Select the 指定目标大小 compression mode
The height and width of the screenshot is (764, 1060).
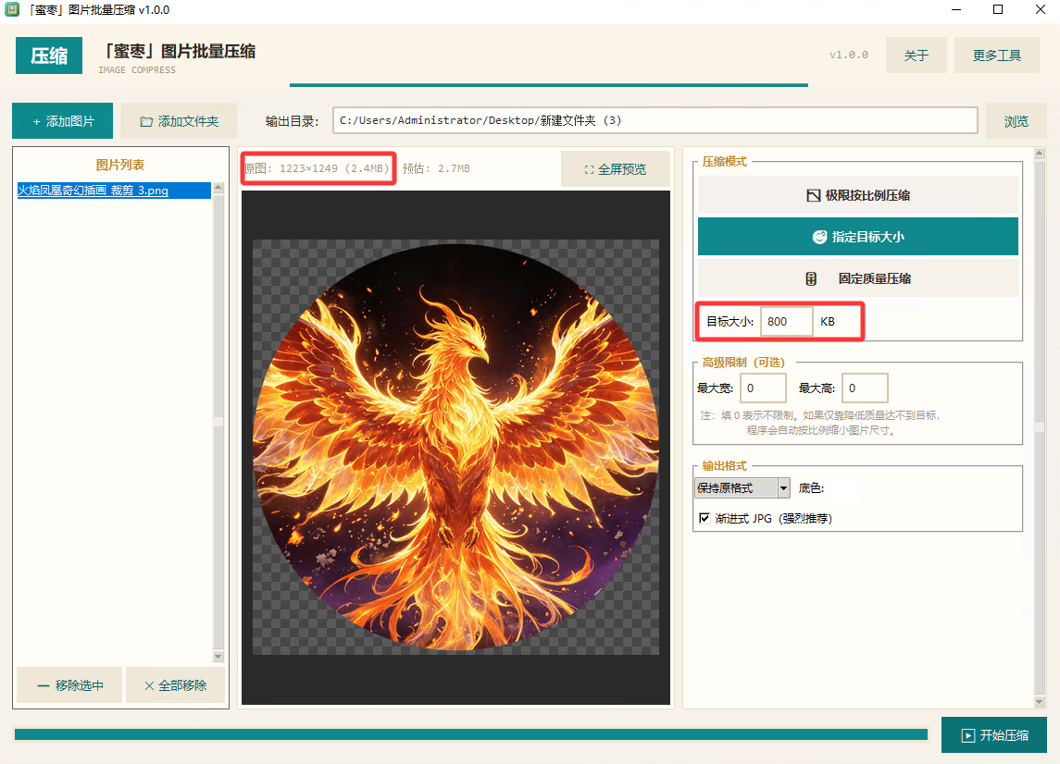tap(857, 237)
